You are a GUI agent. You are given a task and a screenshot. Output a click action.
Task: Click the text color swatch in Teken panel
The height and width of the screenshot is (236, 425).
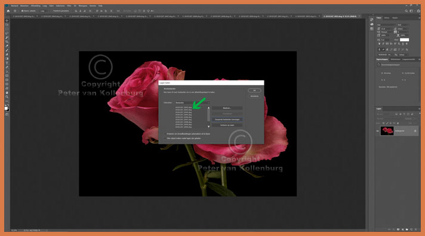[x=404, y=40]
